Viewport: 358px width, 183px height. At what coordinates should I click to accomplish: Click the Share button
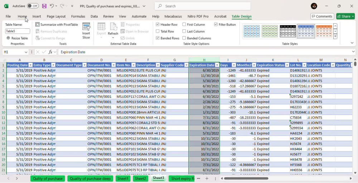pos(345,16)
